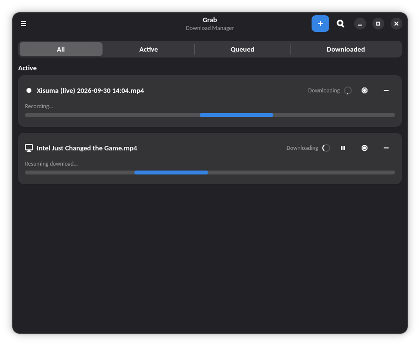Switch to the Downloaded tab

pyautogui.click(x=345, y=49)
